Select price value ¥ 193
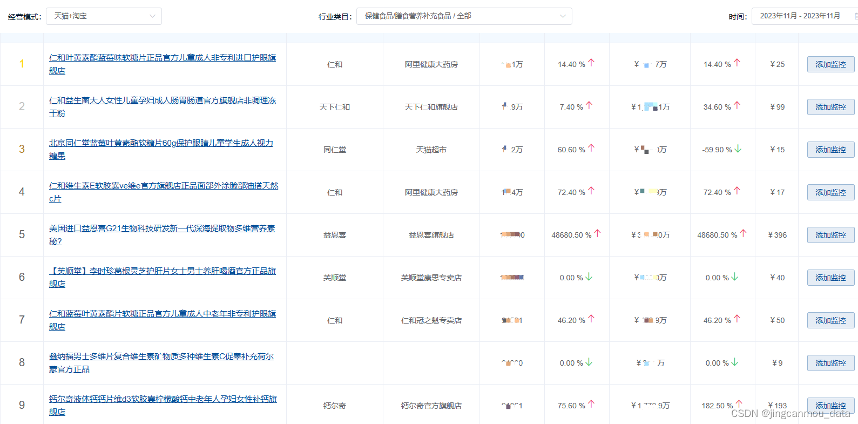This screenshot has width=858, height=424. [x=778, y=406]
